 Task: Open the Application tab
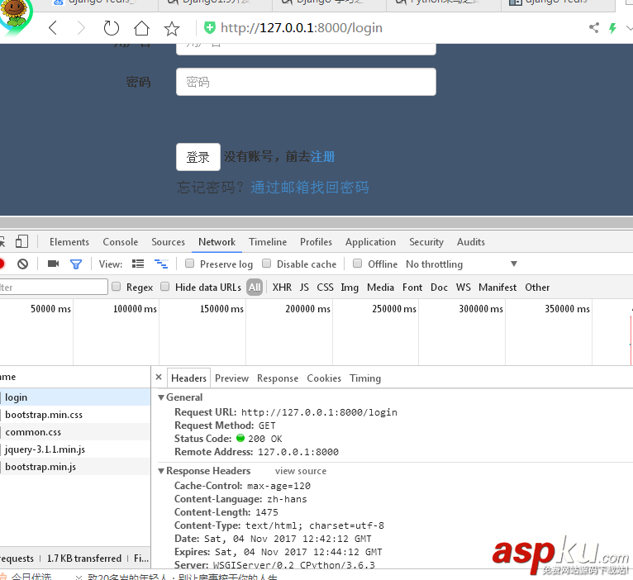click(370, 242)
